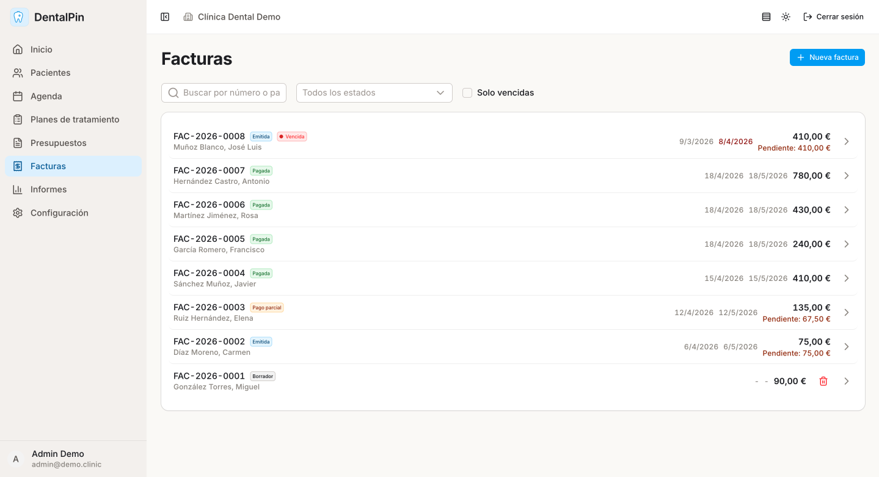Toggle light/dark theme with the sun icon

tap(786, 16)
